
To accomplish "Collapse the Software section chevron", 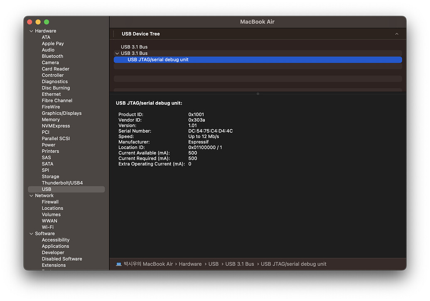I will (x=31, y=234).
